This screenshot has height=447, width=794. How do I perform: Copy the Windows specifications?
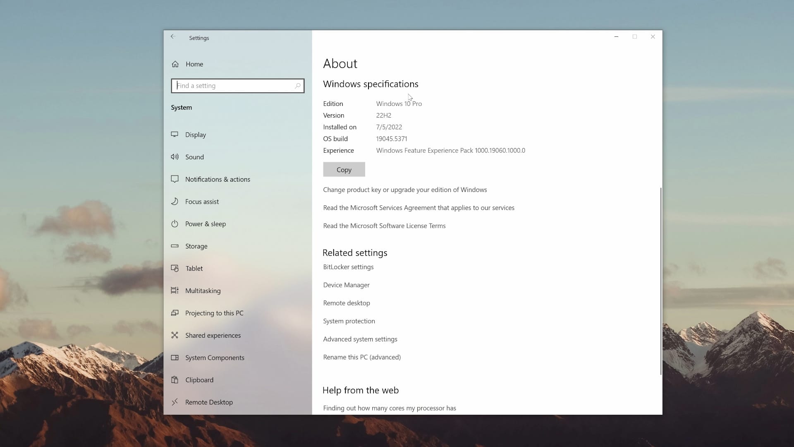click(344, 169)
